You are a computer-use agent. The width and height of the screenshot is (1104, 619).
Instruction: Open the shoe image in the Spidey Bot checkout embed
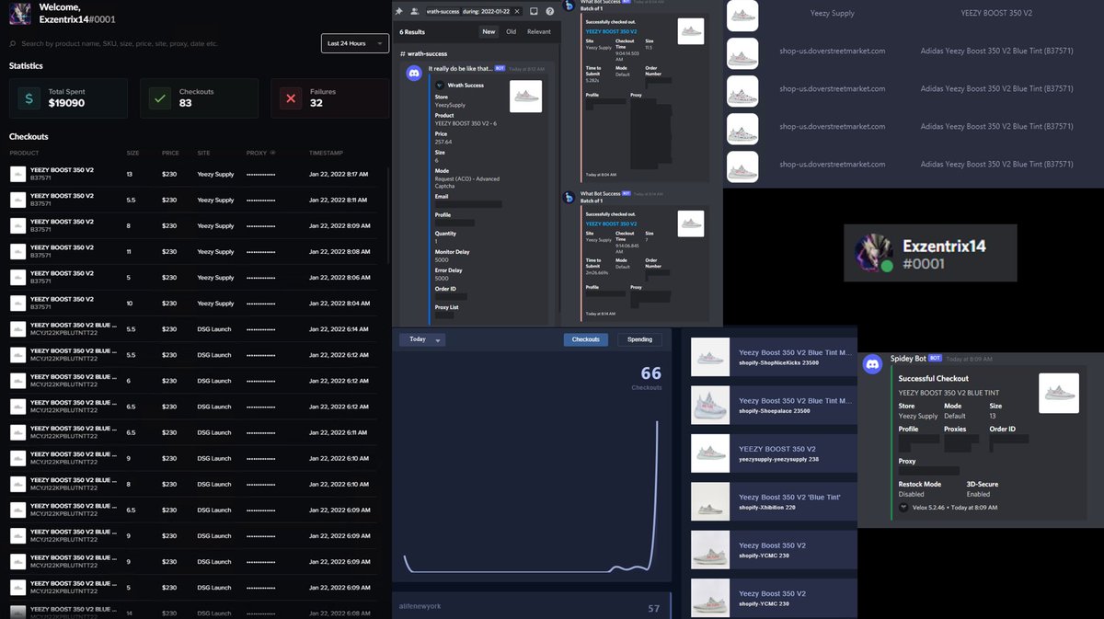click(1058, 393)
